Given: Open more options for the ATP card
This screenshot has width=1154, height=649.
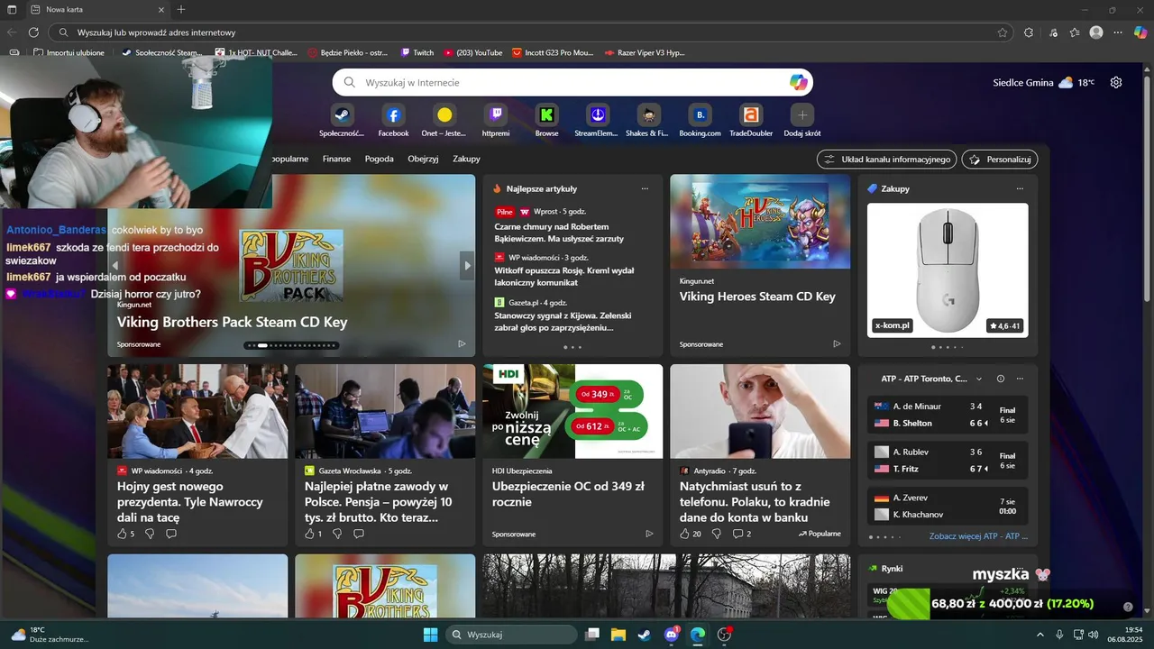Looking at the screenshot, I should (x=1020, y=379).
